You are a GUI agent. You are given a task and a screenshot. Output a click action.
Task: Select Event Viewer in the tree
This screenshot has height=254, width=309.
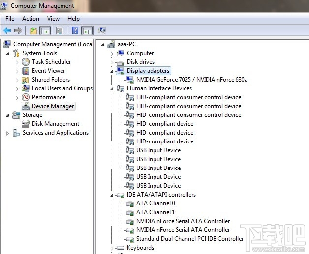49,71
